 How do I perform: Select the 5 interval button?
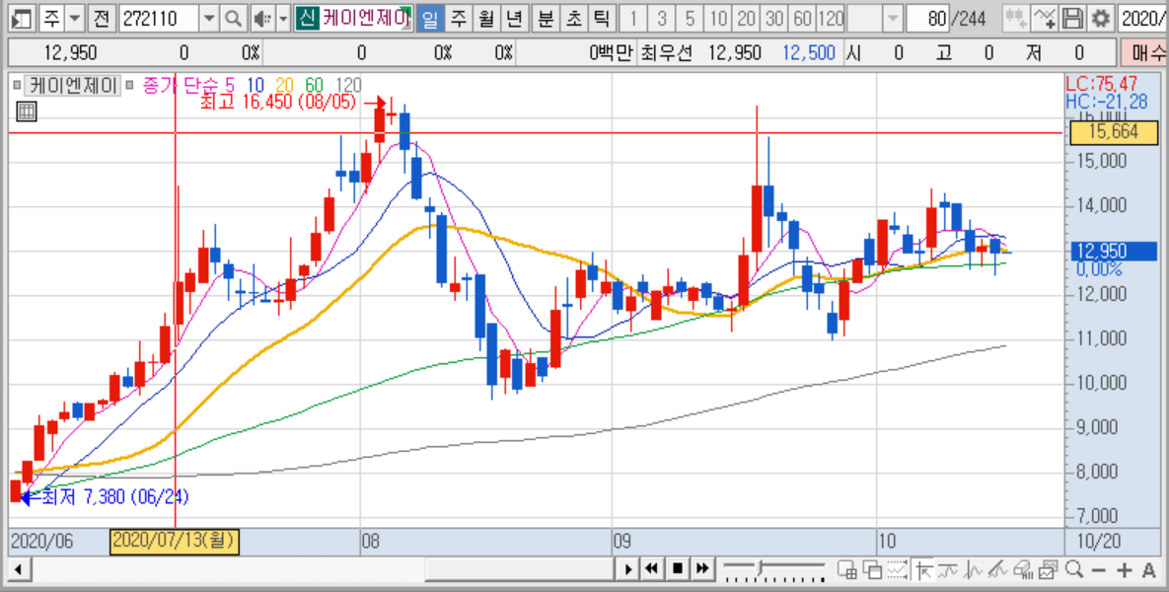coord(690,19)
